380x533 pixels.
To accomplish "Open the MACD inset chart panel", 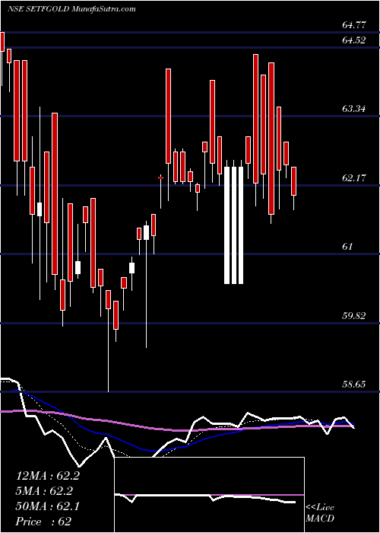I will coord(209,495).
